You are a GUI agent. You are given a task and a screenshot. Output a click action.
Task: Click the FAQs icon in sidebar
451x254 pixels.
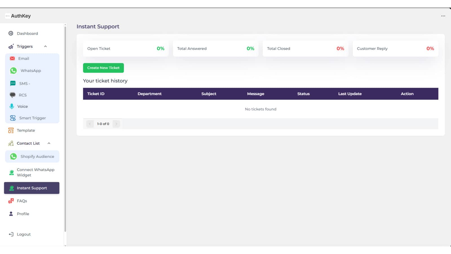click(x=11, y=201)
